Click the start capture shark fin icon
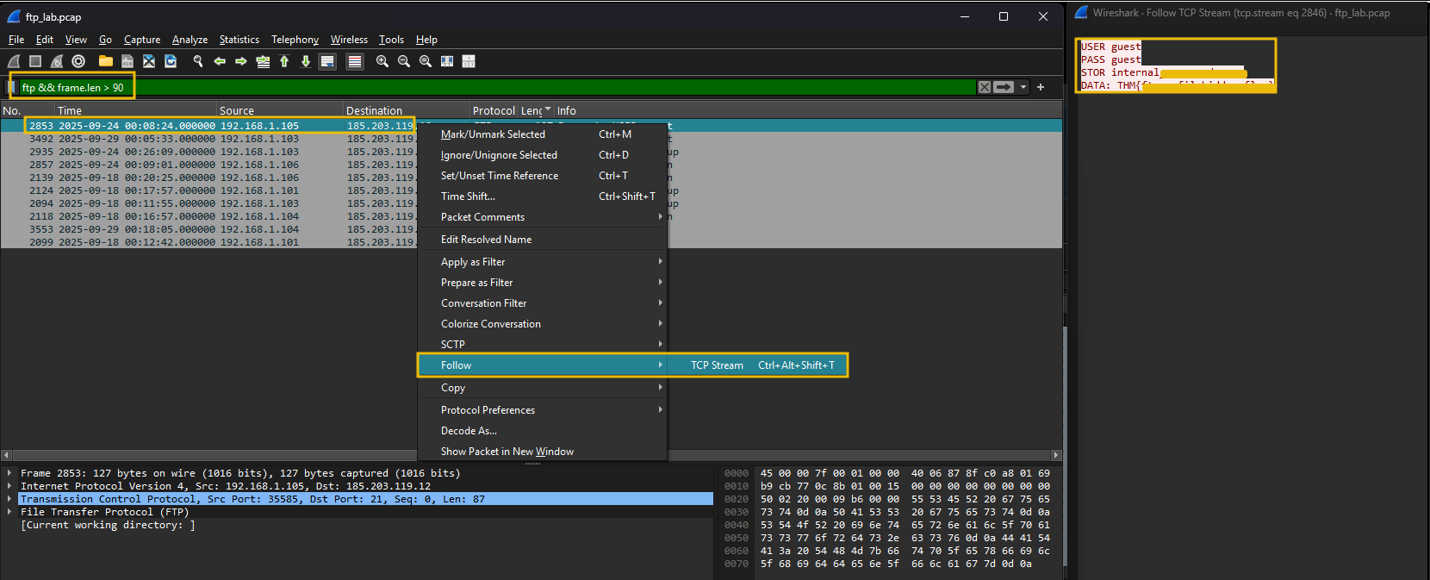 pos(14,61)
